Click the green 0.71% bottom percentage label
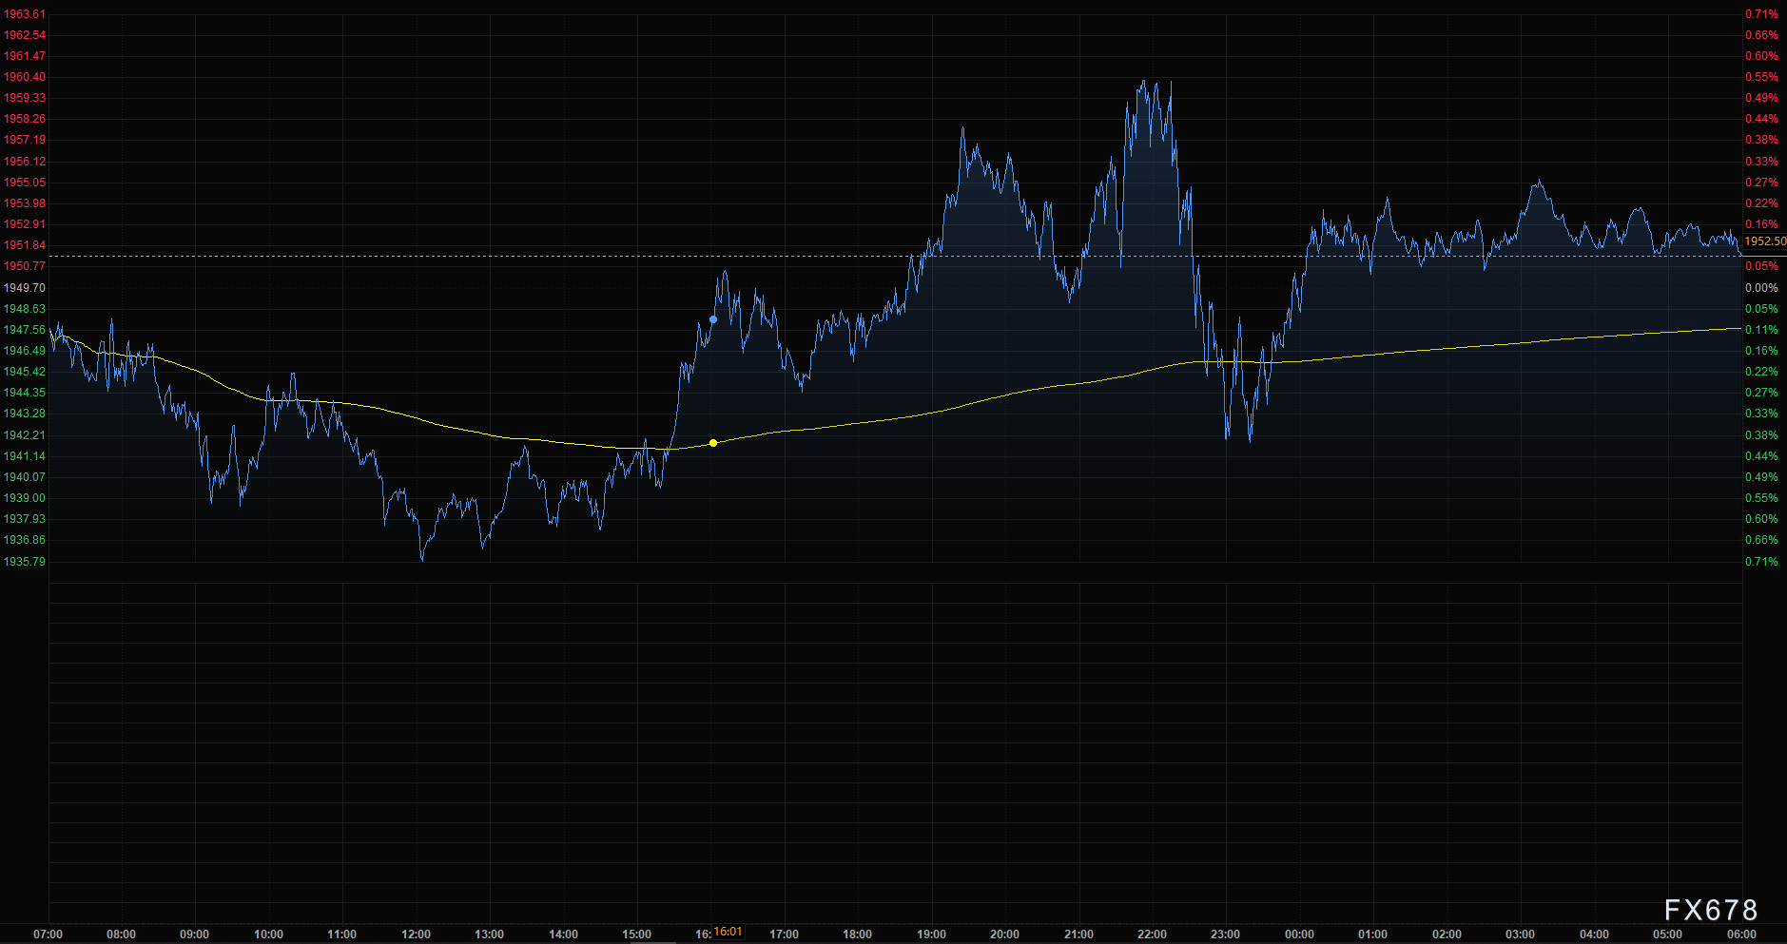This screenshot has width=1787, height=944. (1761, 562)
